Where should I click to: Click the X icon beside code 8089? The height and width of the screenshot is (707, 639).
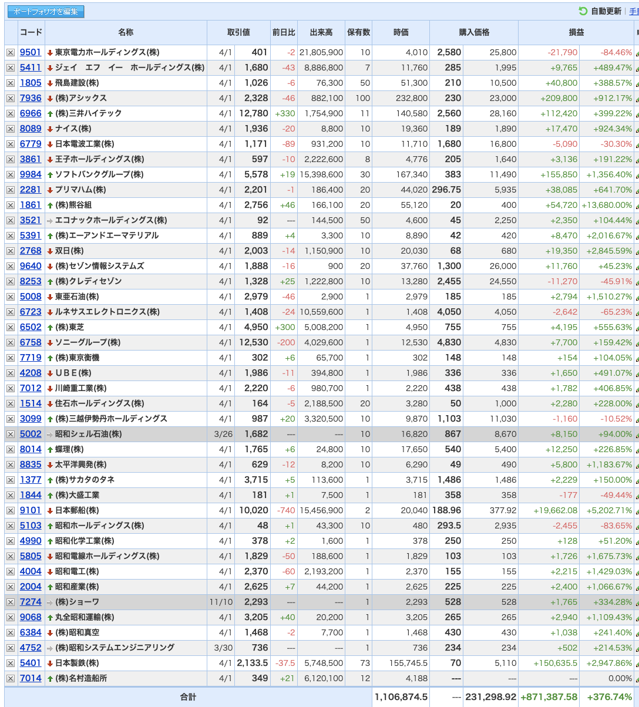[11, 129]
